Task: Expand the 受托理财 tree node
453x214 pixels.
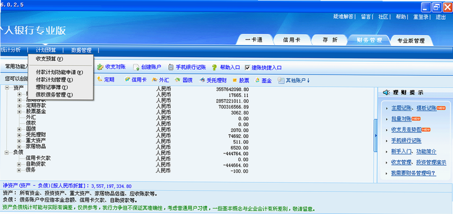Action: pyautogui.click(x=19, y=135)
